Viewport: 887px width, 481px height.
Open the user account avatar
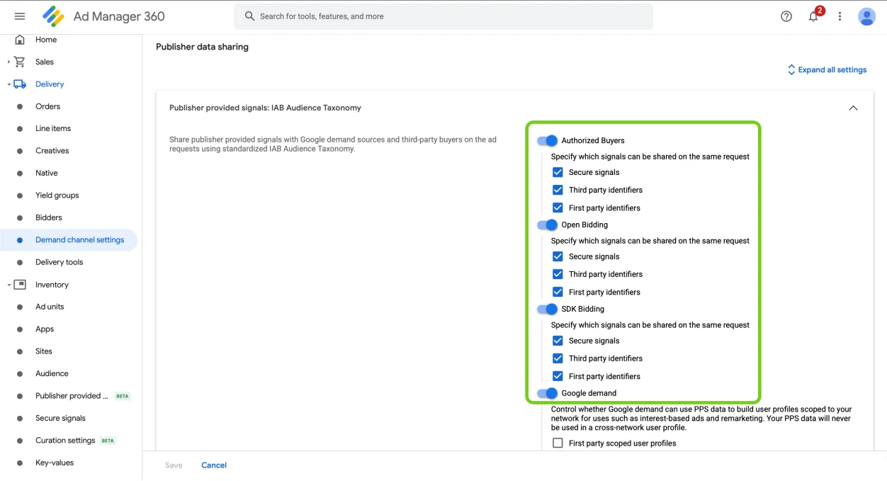click(x=866, y=16)
